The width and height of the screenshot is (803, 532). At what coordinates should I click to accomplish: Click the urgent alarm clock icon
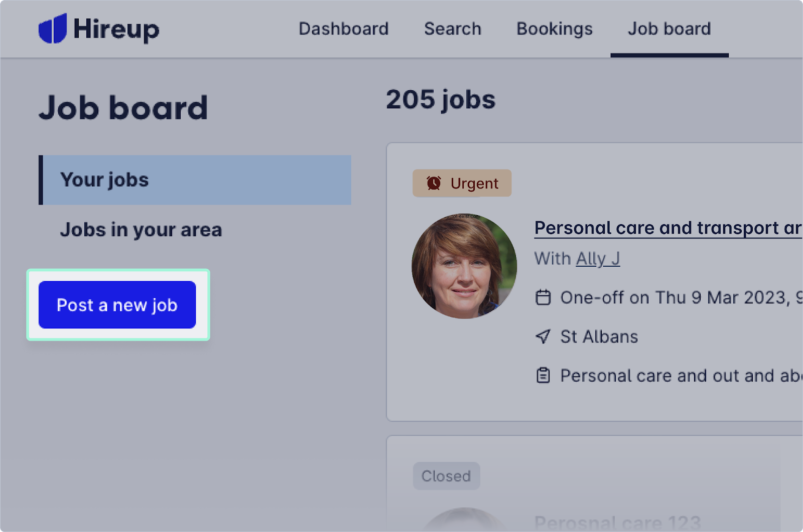[433, 183]
